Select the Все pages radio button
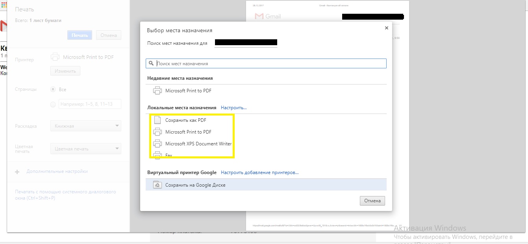 click(x=53, y=89)
